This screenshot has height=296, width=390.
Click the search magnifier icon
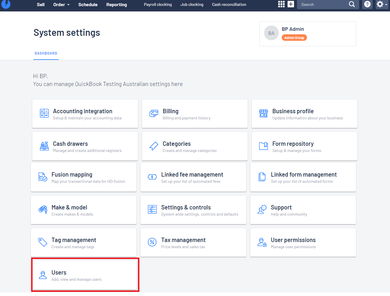tap(352, 4)
